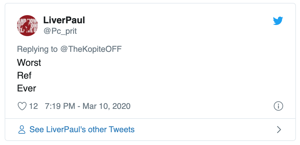Expand via the right chevron arrow
The image size is (300, 145).
(x=279, y=130)
